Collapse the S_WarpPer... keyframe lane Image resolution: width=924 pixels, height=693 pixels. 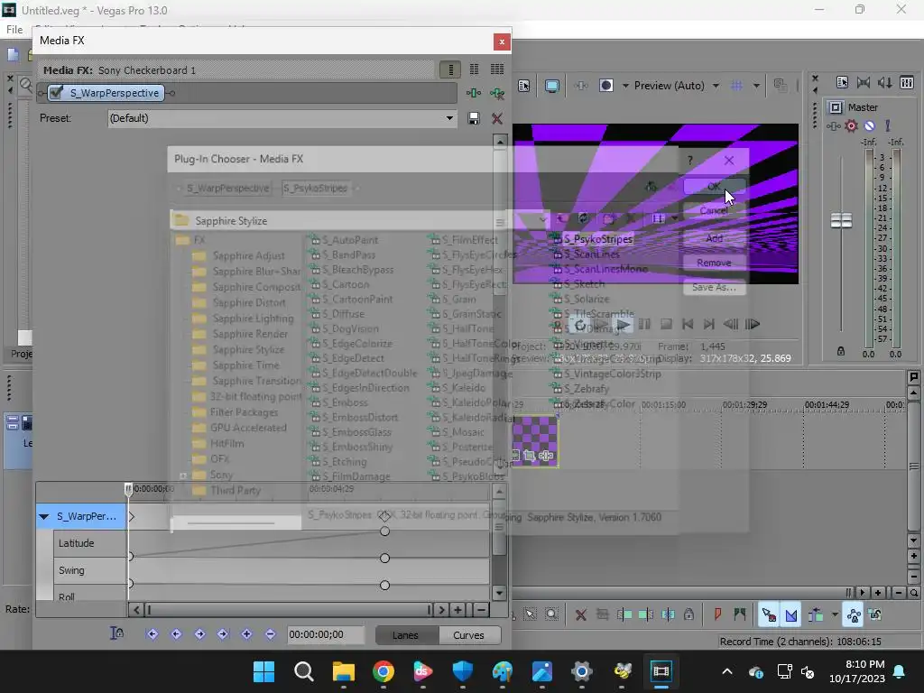43,517
